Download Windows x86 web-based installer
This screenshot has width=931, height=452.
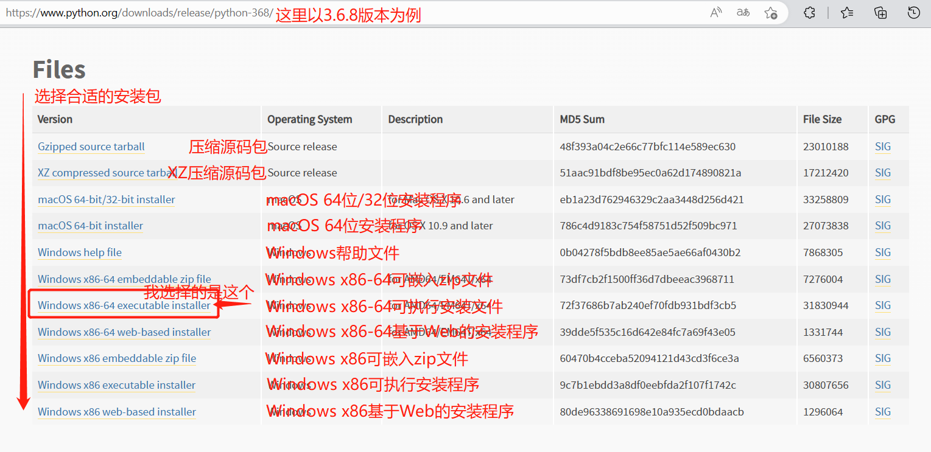[x=117, y=412]
